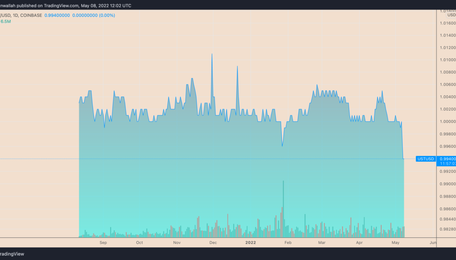Click the USTUSD price line label
The image size is (456, 260).
426,159
